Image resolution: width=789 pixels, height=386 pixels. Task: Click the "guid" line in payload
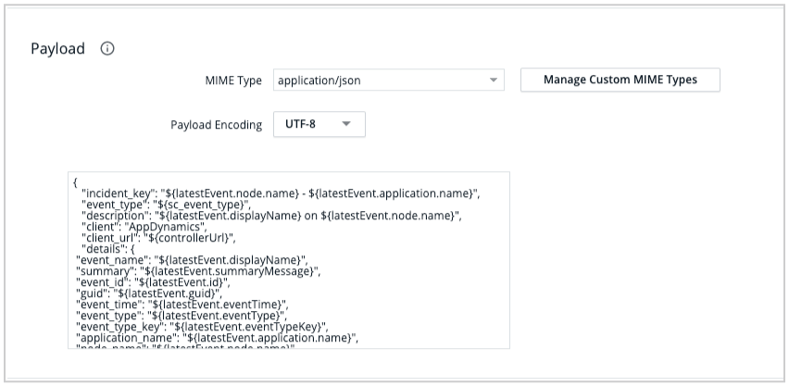pyautogui.click(x=149, y=293)
